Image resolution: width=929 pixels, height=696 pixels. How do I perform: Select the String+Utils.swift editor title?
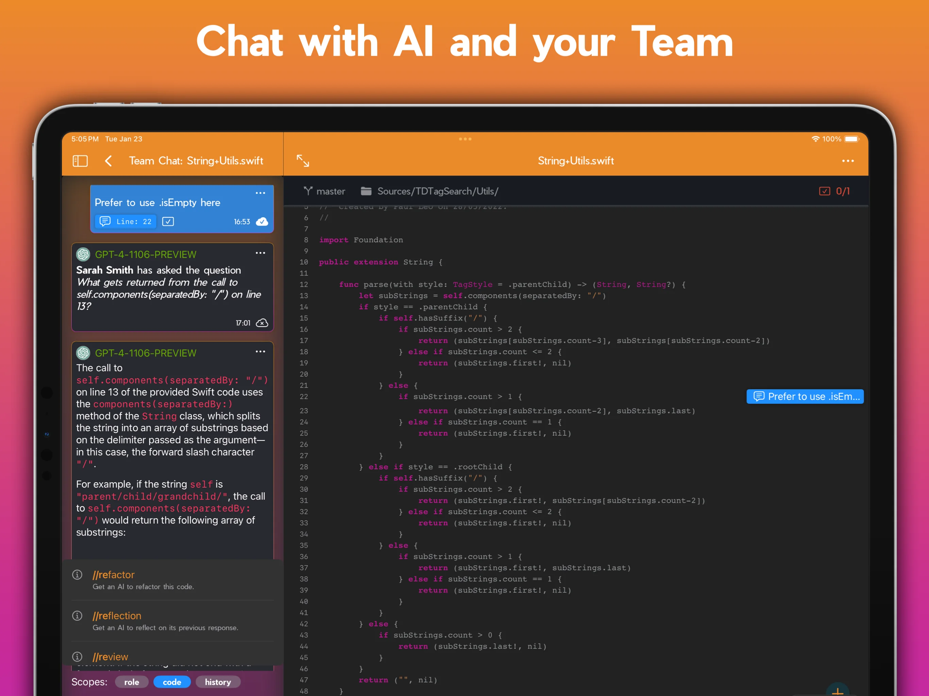point(576,161)
